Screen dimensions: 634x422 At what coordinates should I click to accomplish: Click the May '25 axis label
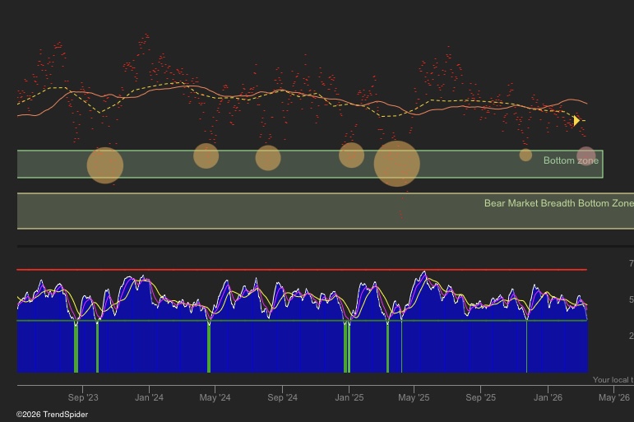click(x=414, y=397)
